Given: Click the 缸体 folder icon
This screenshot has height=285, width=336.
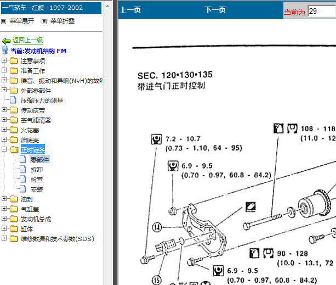Looking at the screenshot, I should pos(14,229).
